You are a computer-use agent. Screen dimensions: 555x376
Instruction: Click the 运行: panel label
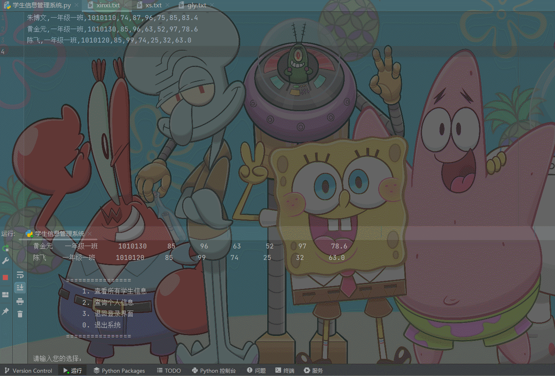point(8,234)
